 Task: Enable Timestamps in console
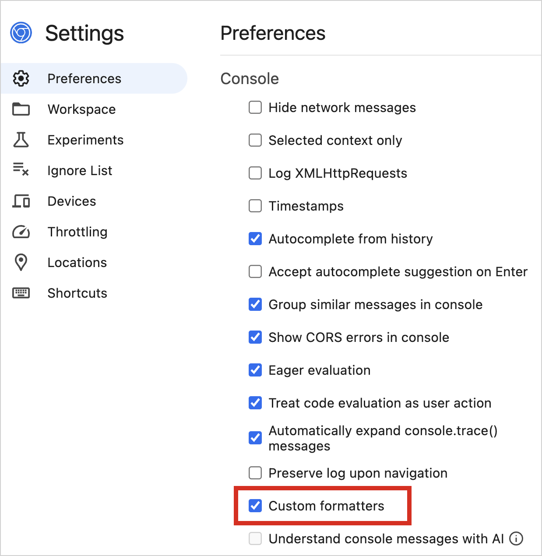coord(255,206)
